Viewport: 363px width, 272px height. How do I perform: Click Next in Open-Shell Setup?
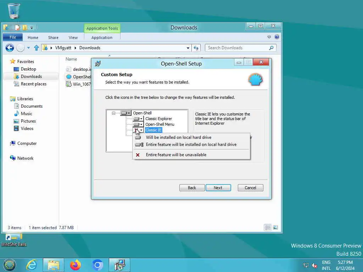(218, 188)
